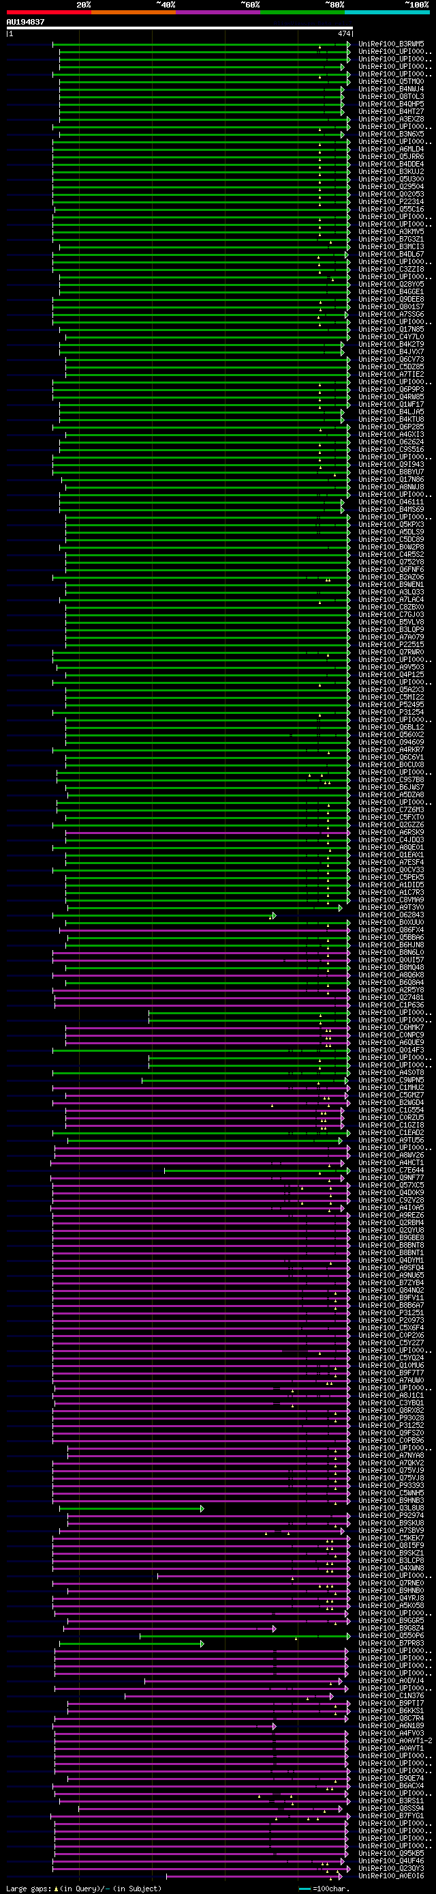The height and width of the screenshot is (1894, 436).
Task: Open hit UniRef100_B3RWM5
Action: pos(391,44)
